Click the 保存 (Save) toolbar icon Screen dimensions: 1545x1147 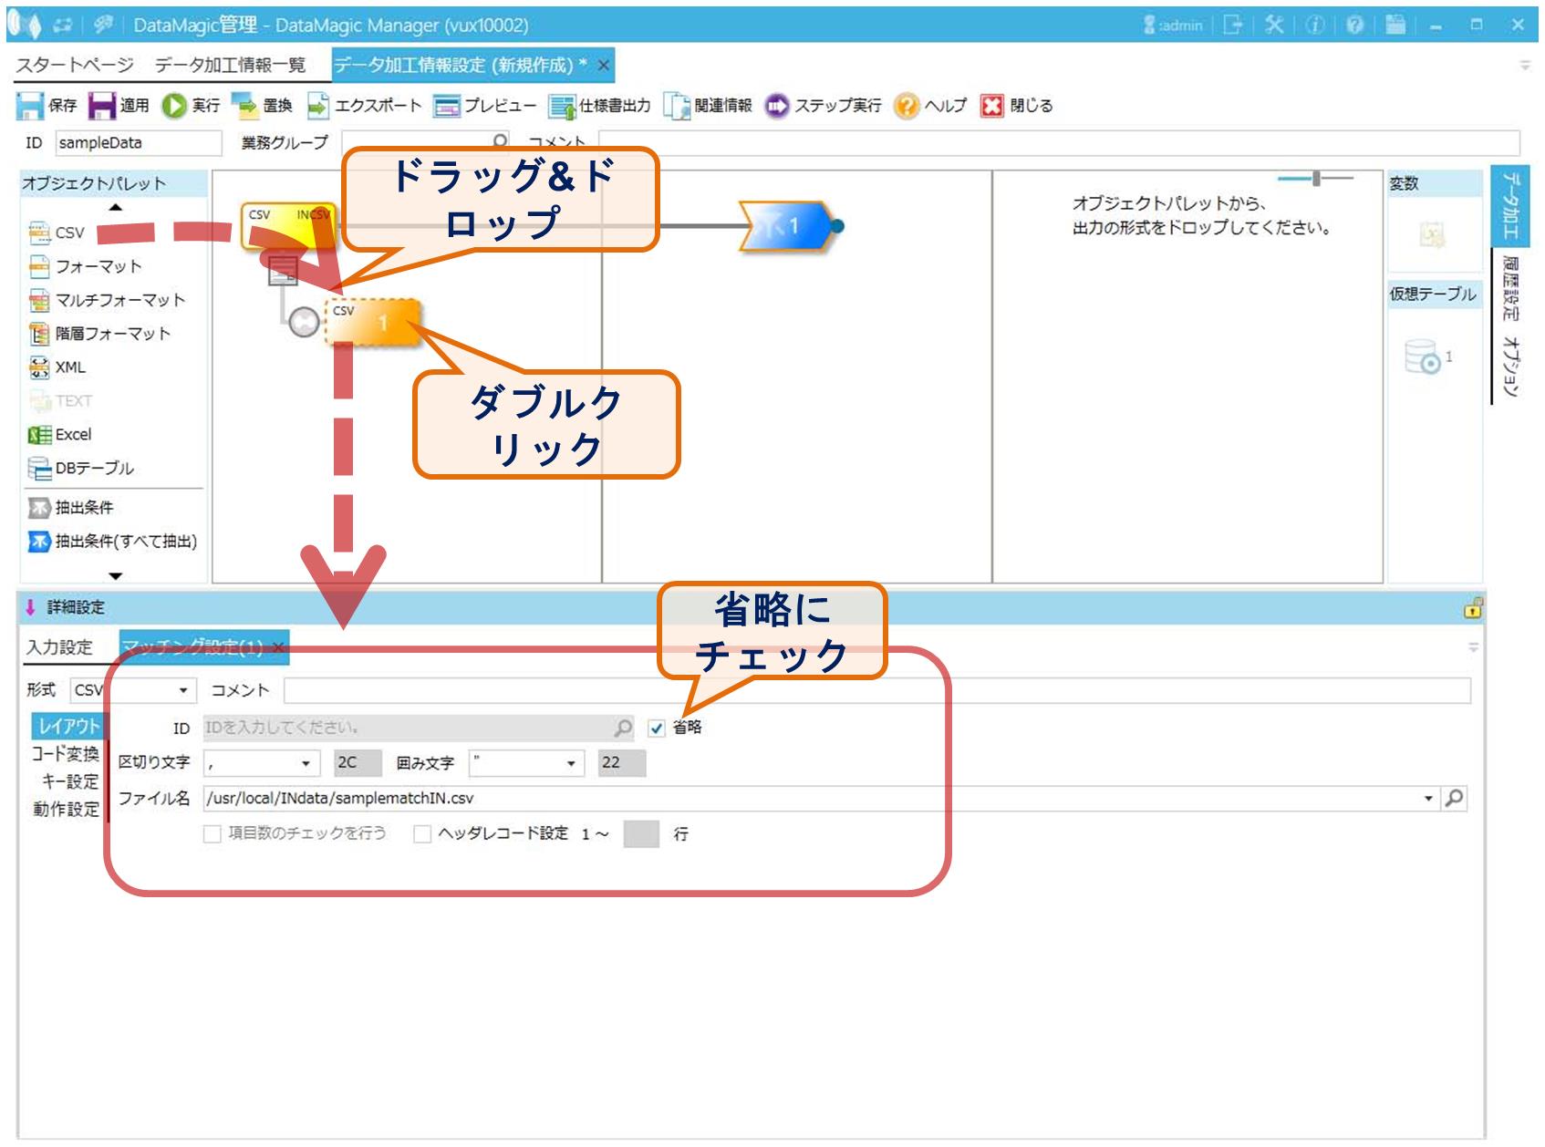[x=29, y=106]
